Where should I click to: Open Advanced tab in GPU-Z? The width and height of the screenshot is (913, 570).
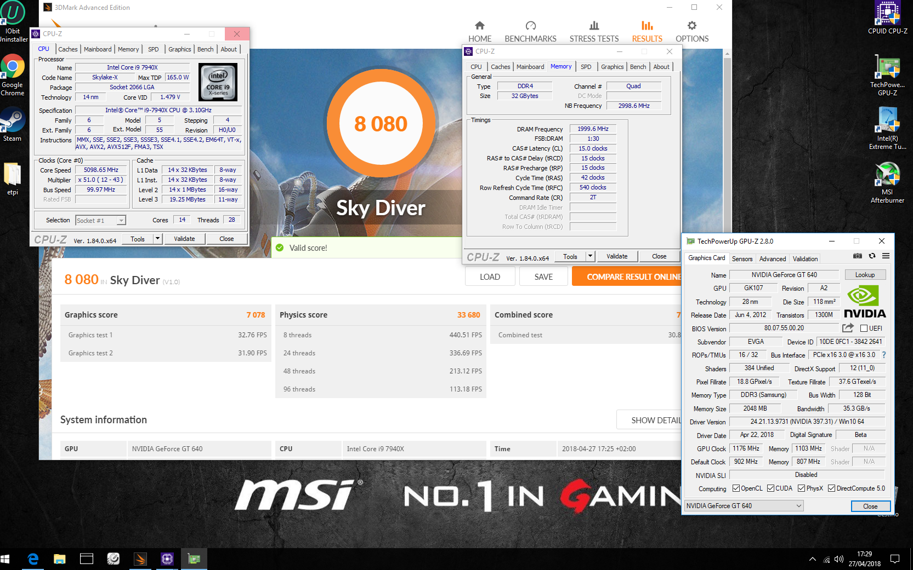[772, 259]
